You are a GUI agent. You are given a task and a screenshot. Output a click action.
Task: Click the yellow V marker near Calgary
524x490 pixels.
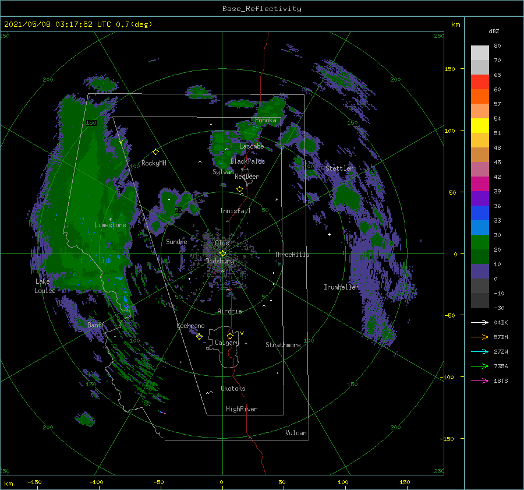[242, 333]
